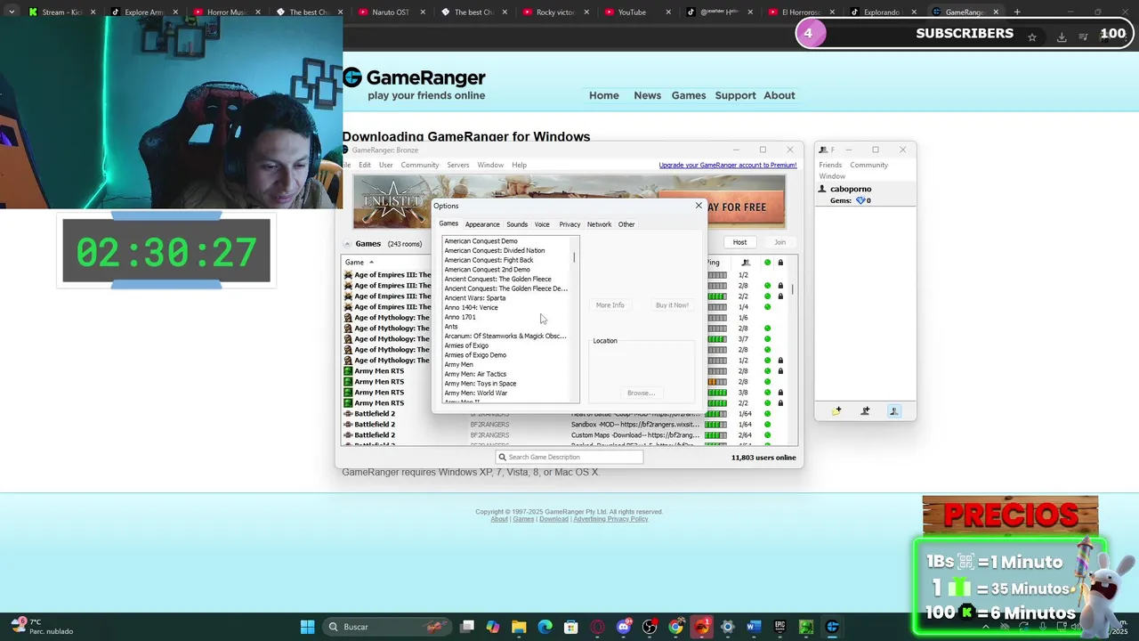Open Microsoft Edge from the taskbar
The width and height of the screenshot is (1139, 641).
[x=545, y=627]
